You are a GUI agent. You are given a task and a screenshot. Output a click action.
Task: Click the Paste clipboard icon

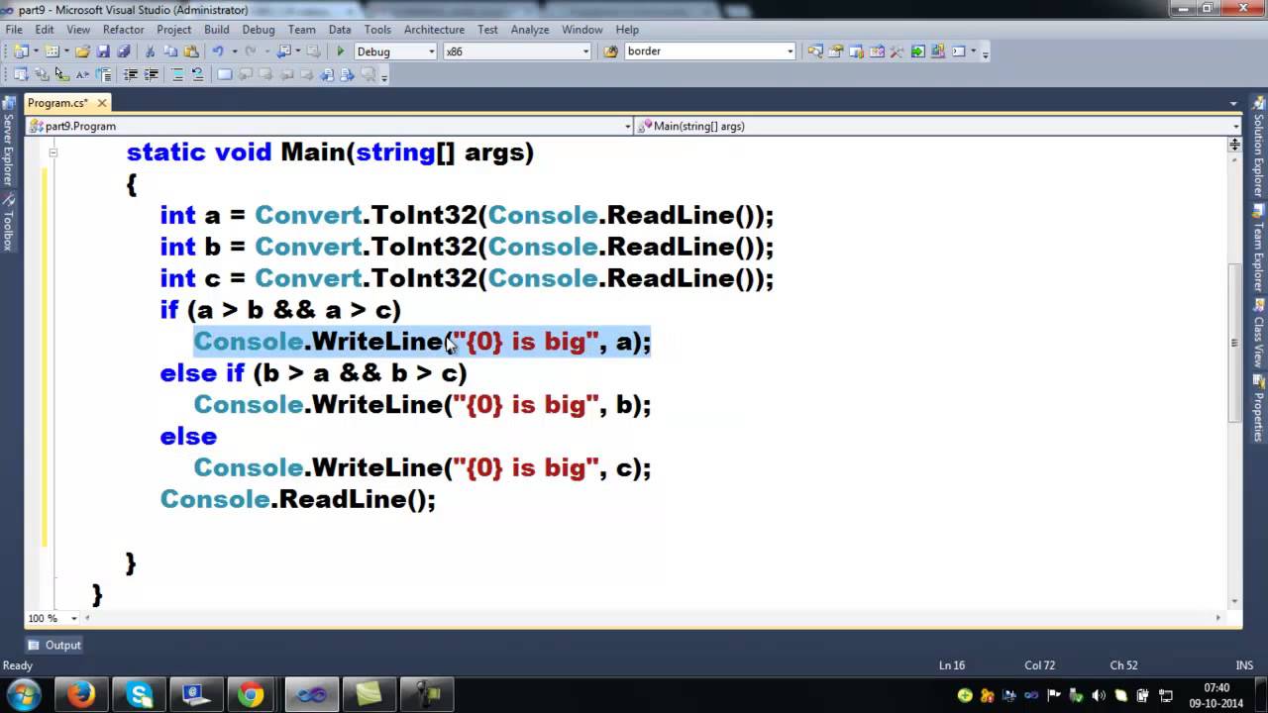tap(191, 51)
